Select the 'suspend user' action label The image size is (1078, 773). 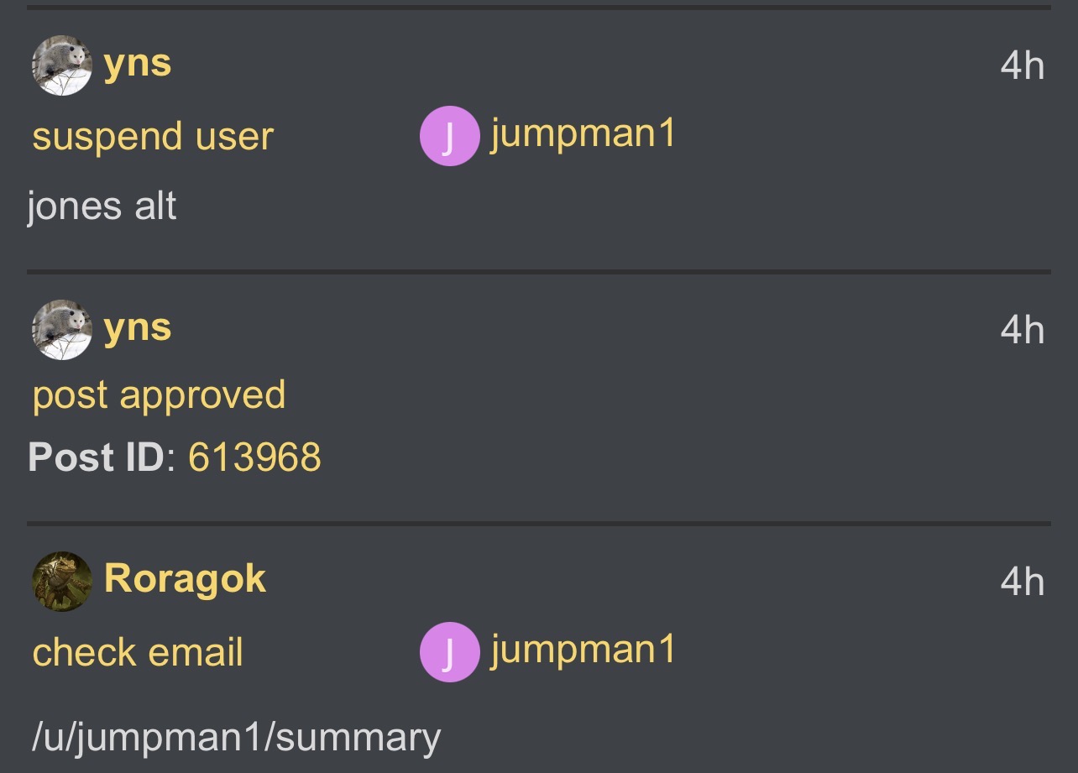tap(153, 137)
